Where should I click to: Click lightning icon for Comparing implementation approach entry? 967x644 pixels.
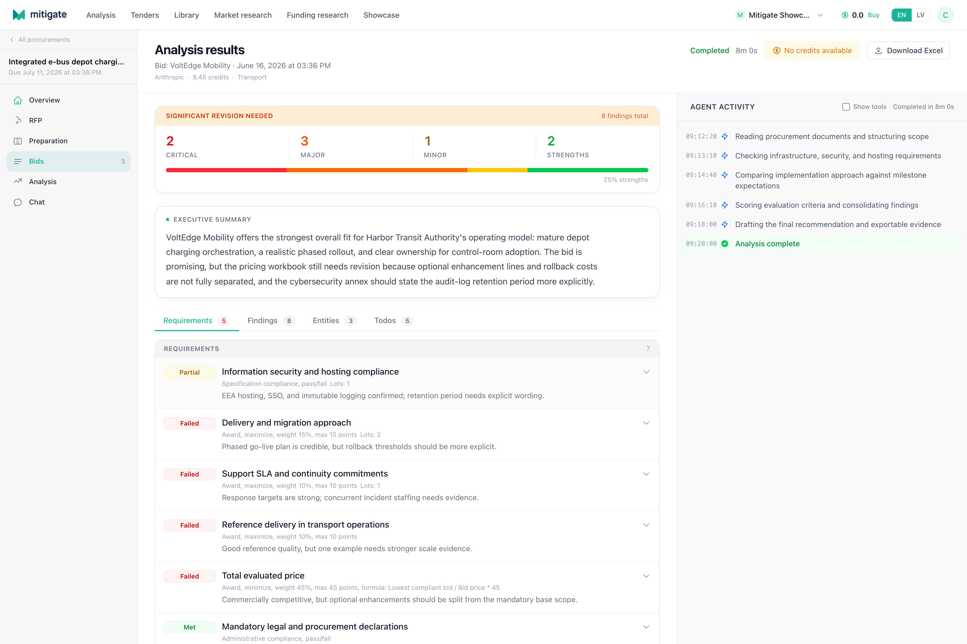click(725, 175)
